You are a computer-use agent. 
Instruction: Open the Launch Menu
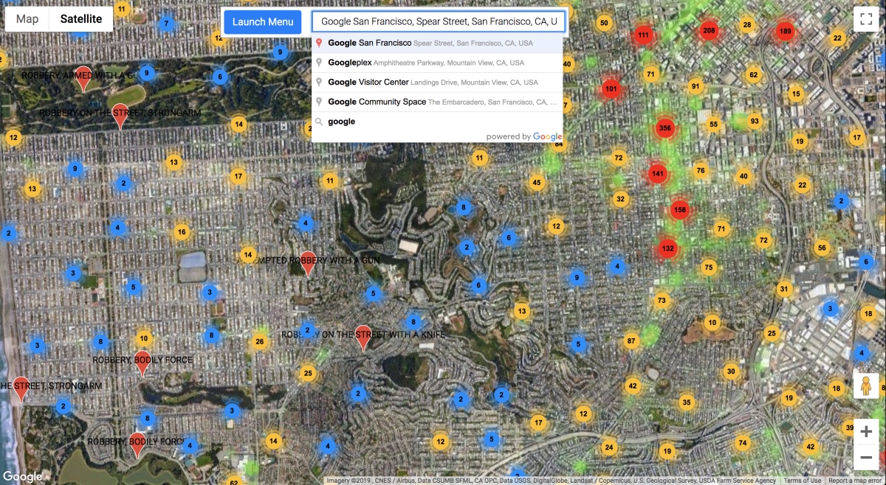263,21
